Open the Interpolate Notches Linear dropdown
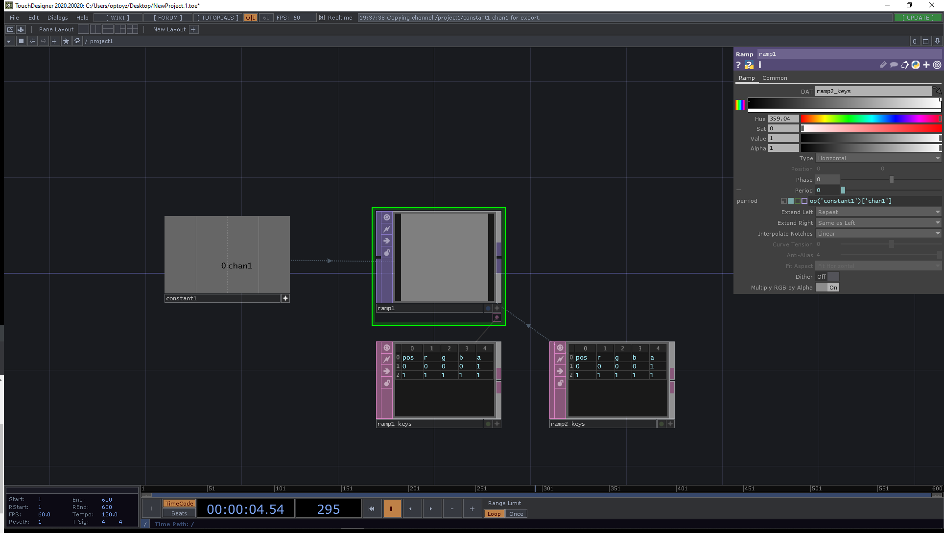The image size is (944, 533). pyautogui.click(x=878, y=233)
